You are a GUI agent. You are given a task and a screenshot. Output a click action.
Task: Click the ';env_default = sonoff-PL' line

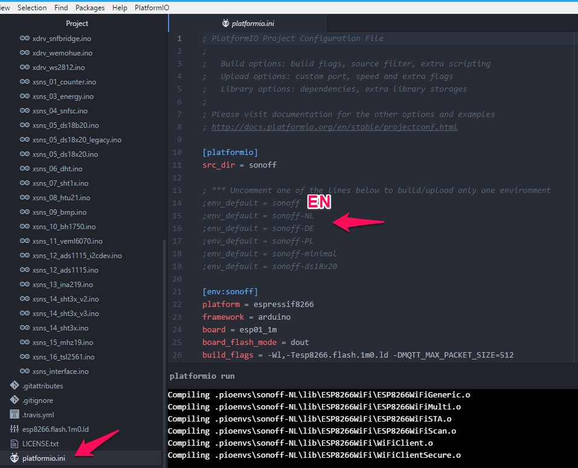tap(258, 241)
